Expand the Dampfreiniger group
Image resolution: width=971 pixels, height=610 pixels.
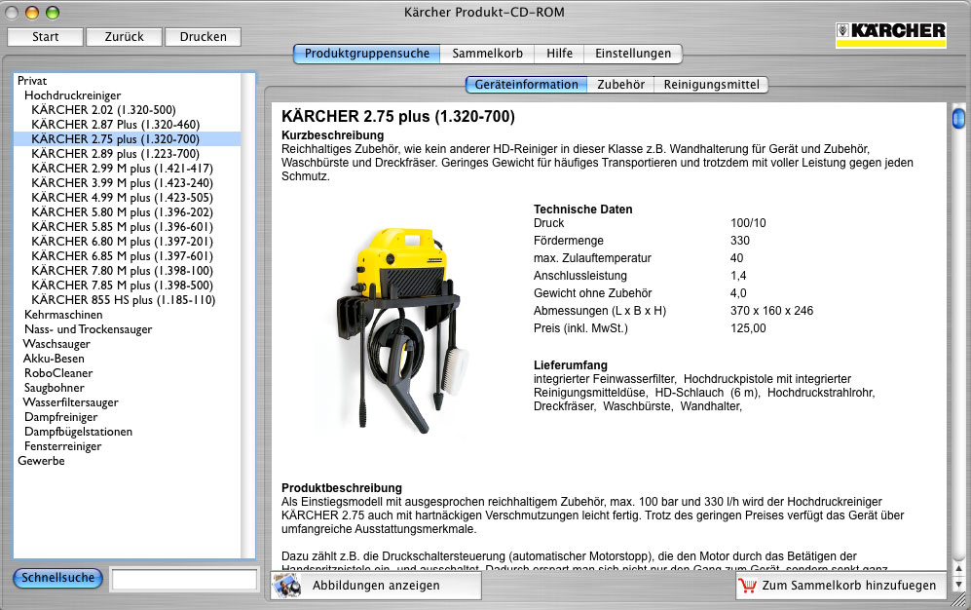[60, 417]
